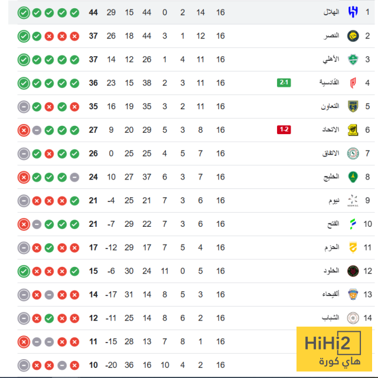Image resolution: width=378 pixels, height=378 pixels.
Task: Click the Al-Fateh club logo icon
Action: 353,224
